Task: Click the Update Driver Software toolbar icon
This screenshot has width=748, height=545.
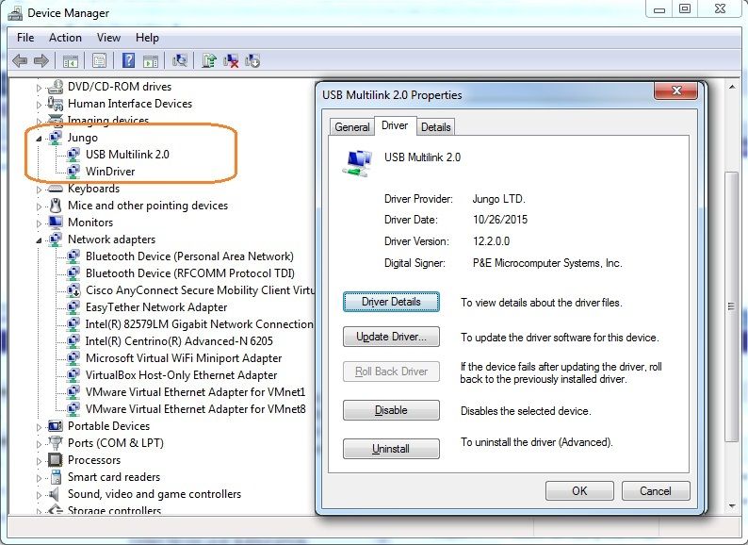Action: tap(209, 60)
